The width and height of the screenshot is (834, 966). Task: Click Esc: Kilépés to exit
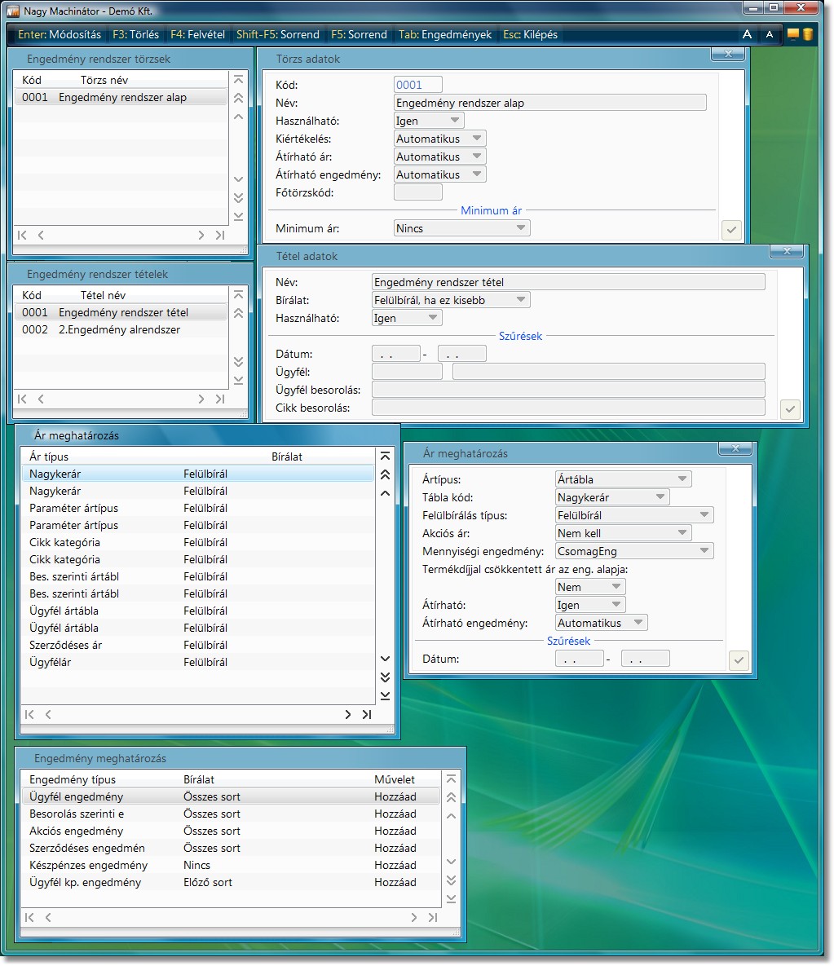coord(530,35)
